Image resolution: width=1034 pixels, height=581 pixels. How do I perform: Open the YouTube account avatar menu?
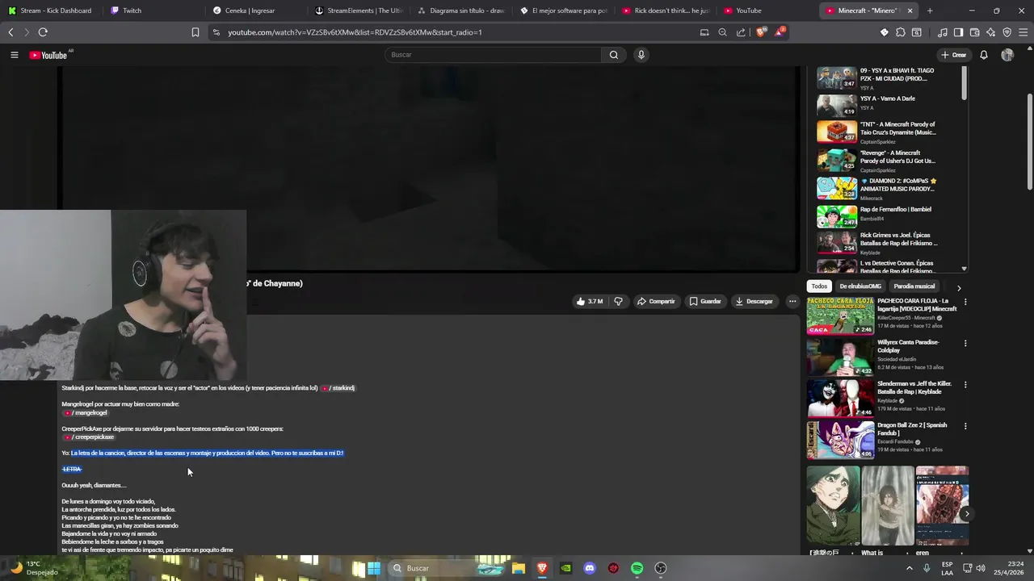[x=1007, y=55]
